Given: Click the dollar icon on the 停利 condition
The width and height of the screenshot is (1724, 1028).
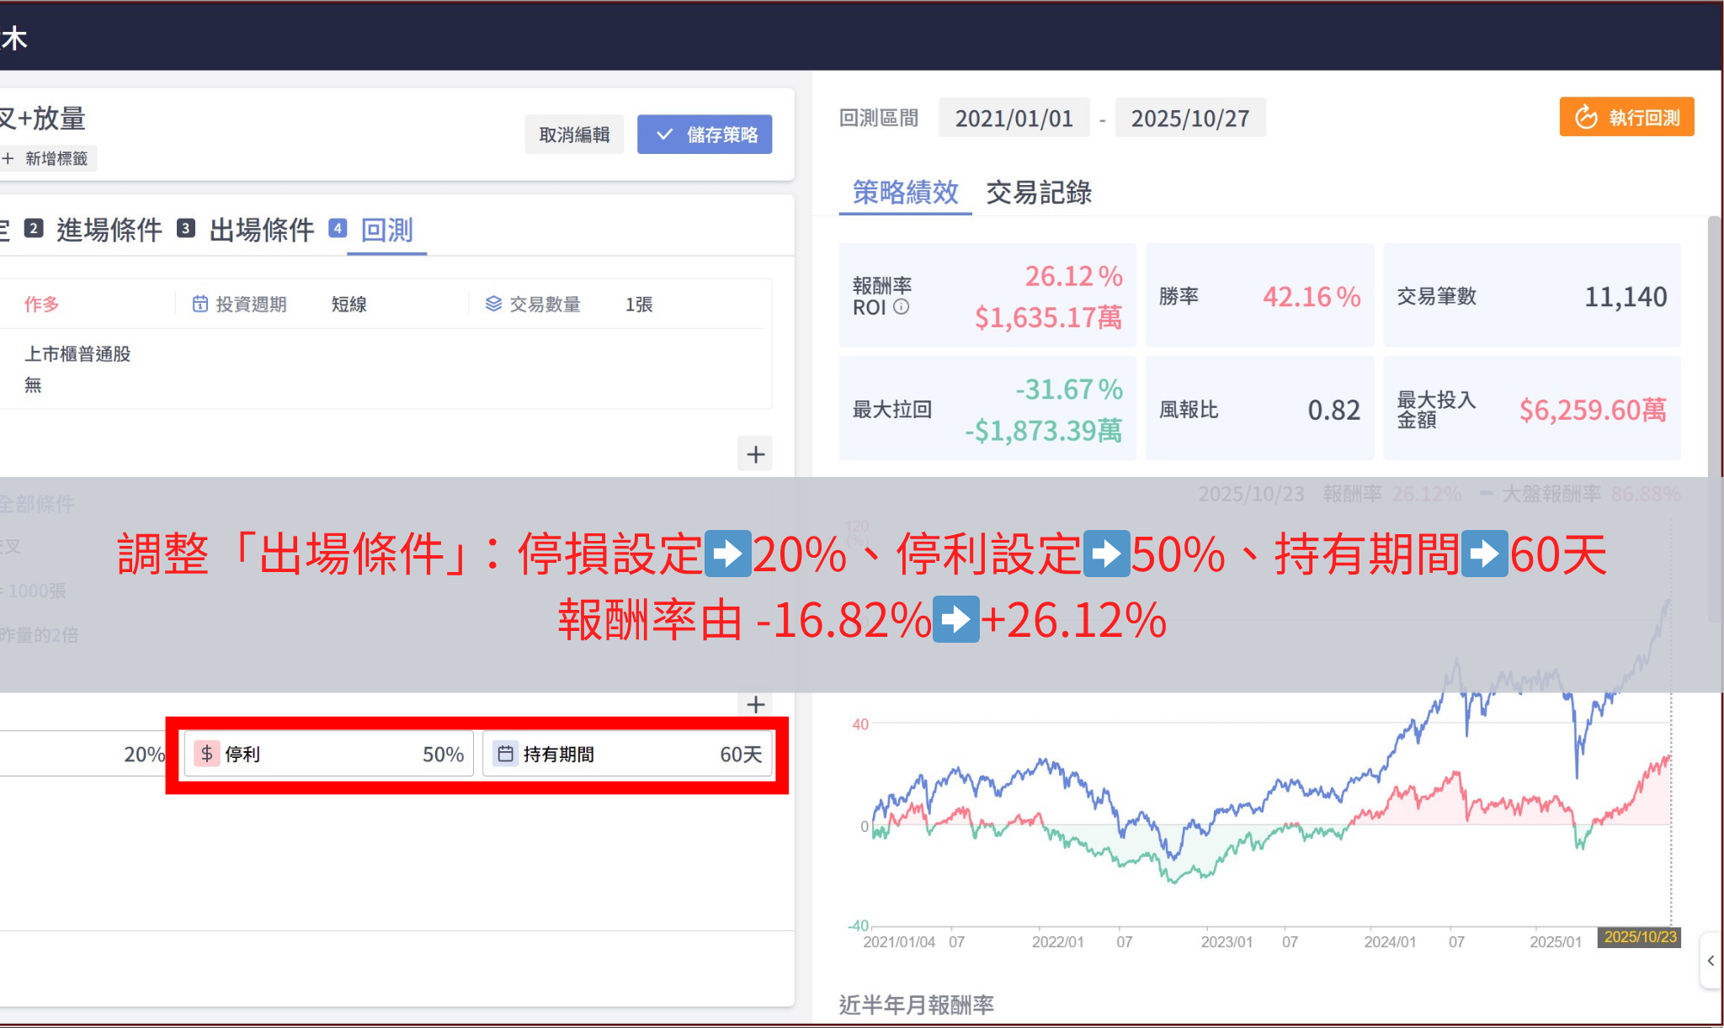Looking at the screenshot, I should pos(207,755).
